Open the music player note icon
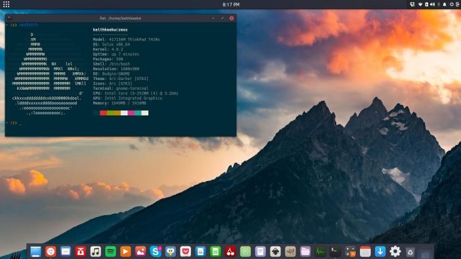This screenshot has width=461, height=259. (x=96, y=252)
